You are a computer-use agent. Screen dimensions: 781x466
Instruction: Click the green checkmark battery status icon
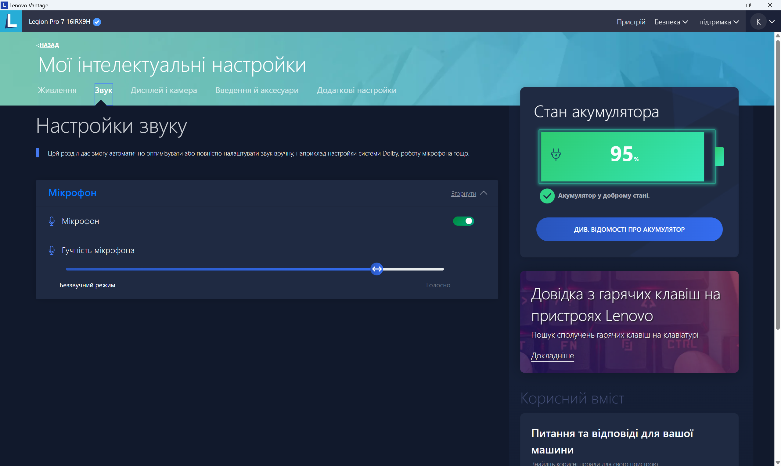[547, 195]
